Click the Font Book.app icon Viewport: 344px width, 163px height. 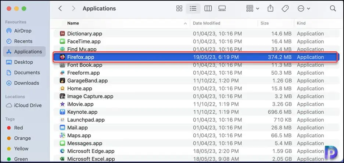click(62, 65)
